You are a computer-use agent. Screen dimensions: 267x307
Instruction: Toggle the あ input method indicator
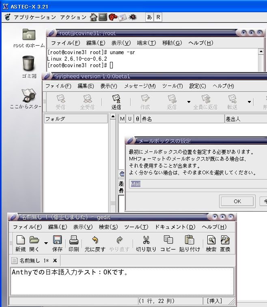[149, 17]
